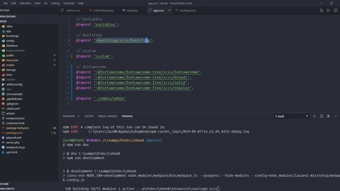Open the View menu
This screenshot has height=191, width=340.
[x=38, y=3]
